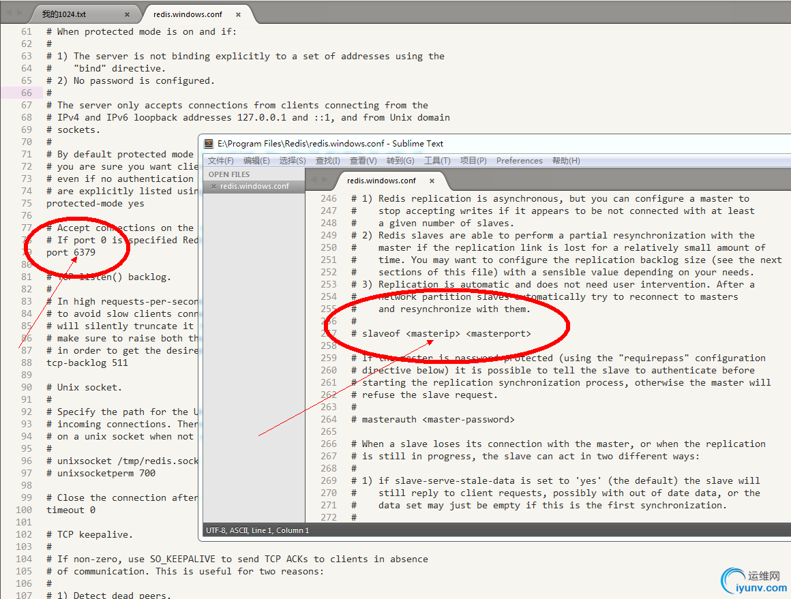This screenshot has height=599, width=791.
Task: Click the line 'port 6379'
Action: [71, 253]
